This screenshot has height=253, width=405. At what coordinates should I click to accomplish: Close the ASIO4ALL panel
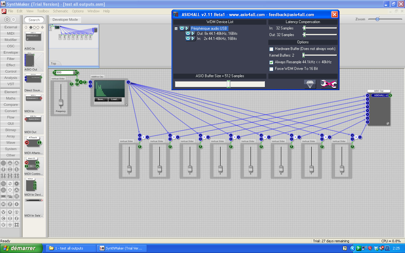point(334,15)
